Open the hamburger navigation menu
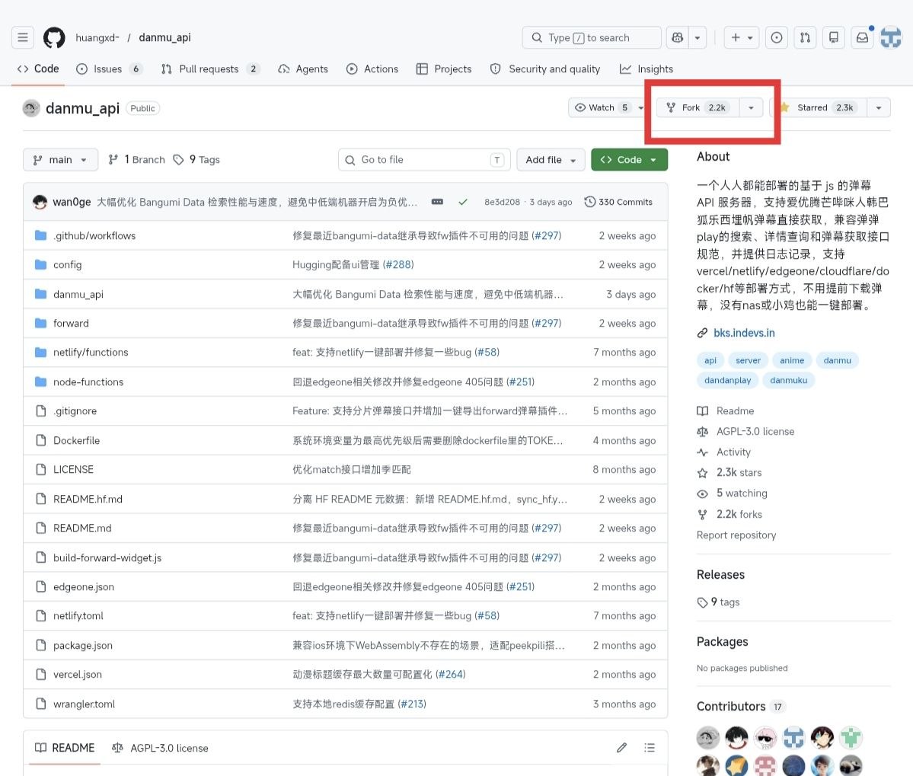The width and height of the screenshot is (913, 776). pyautogui.click(x=23, y=38)
